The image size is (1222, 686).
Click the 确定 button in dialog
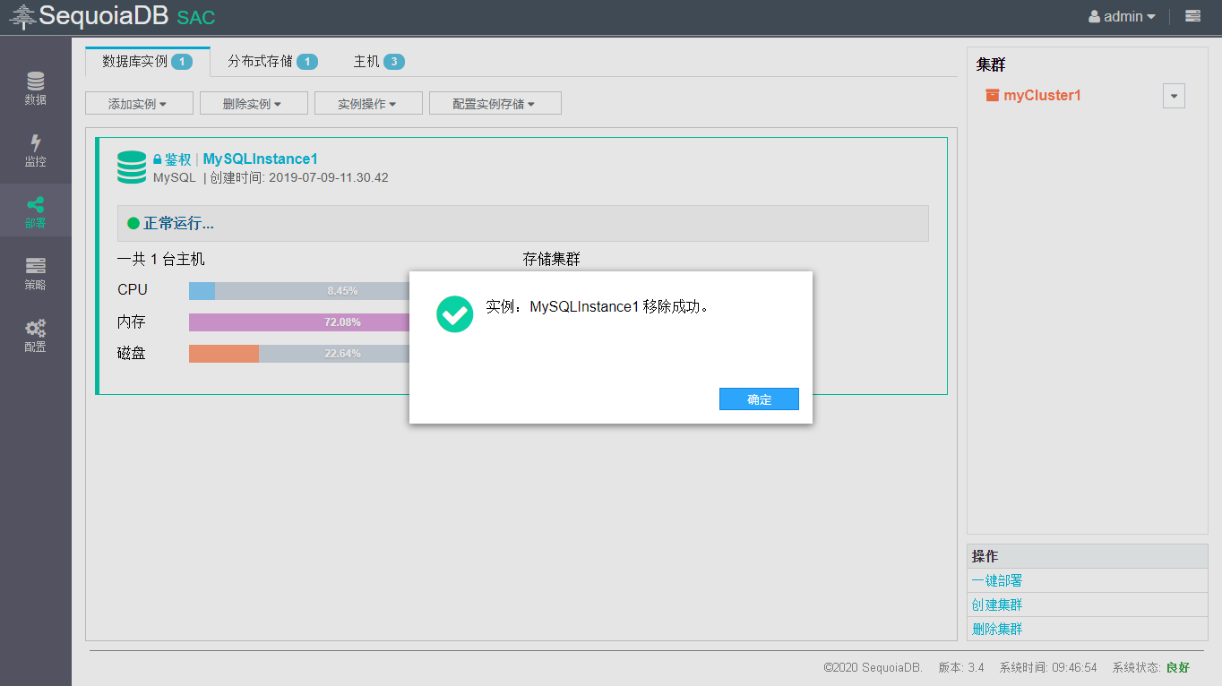[x=759, y=399]
